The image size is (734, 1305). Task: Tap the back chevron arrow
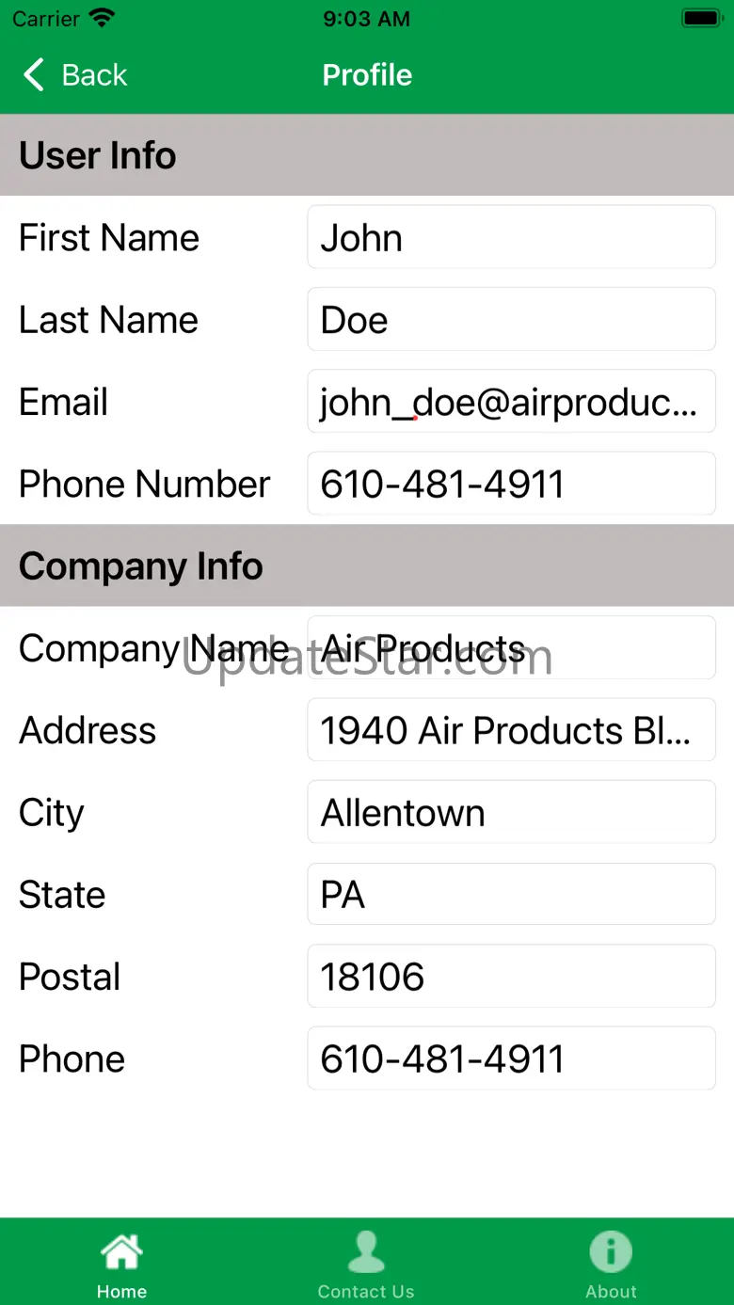pos(34,74)
